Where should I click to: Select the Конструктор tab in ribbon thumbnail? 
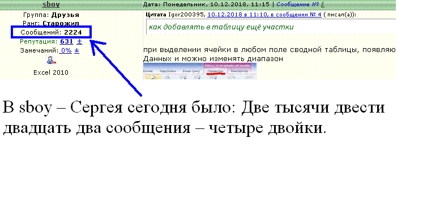pos(240,71)
